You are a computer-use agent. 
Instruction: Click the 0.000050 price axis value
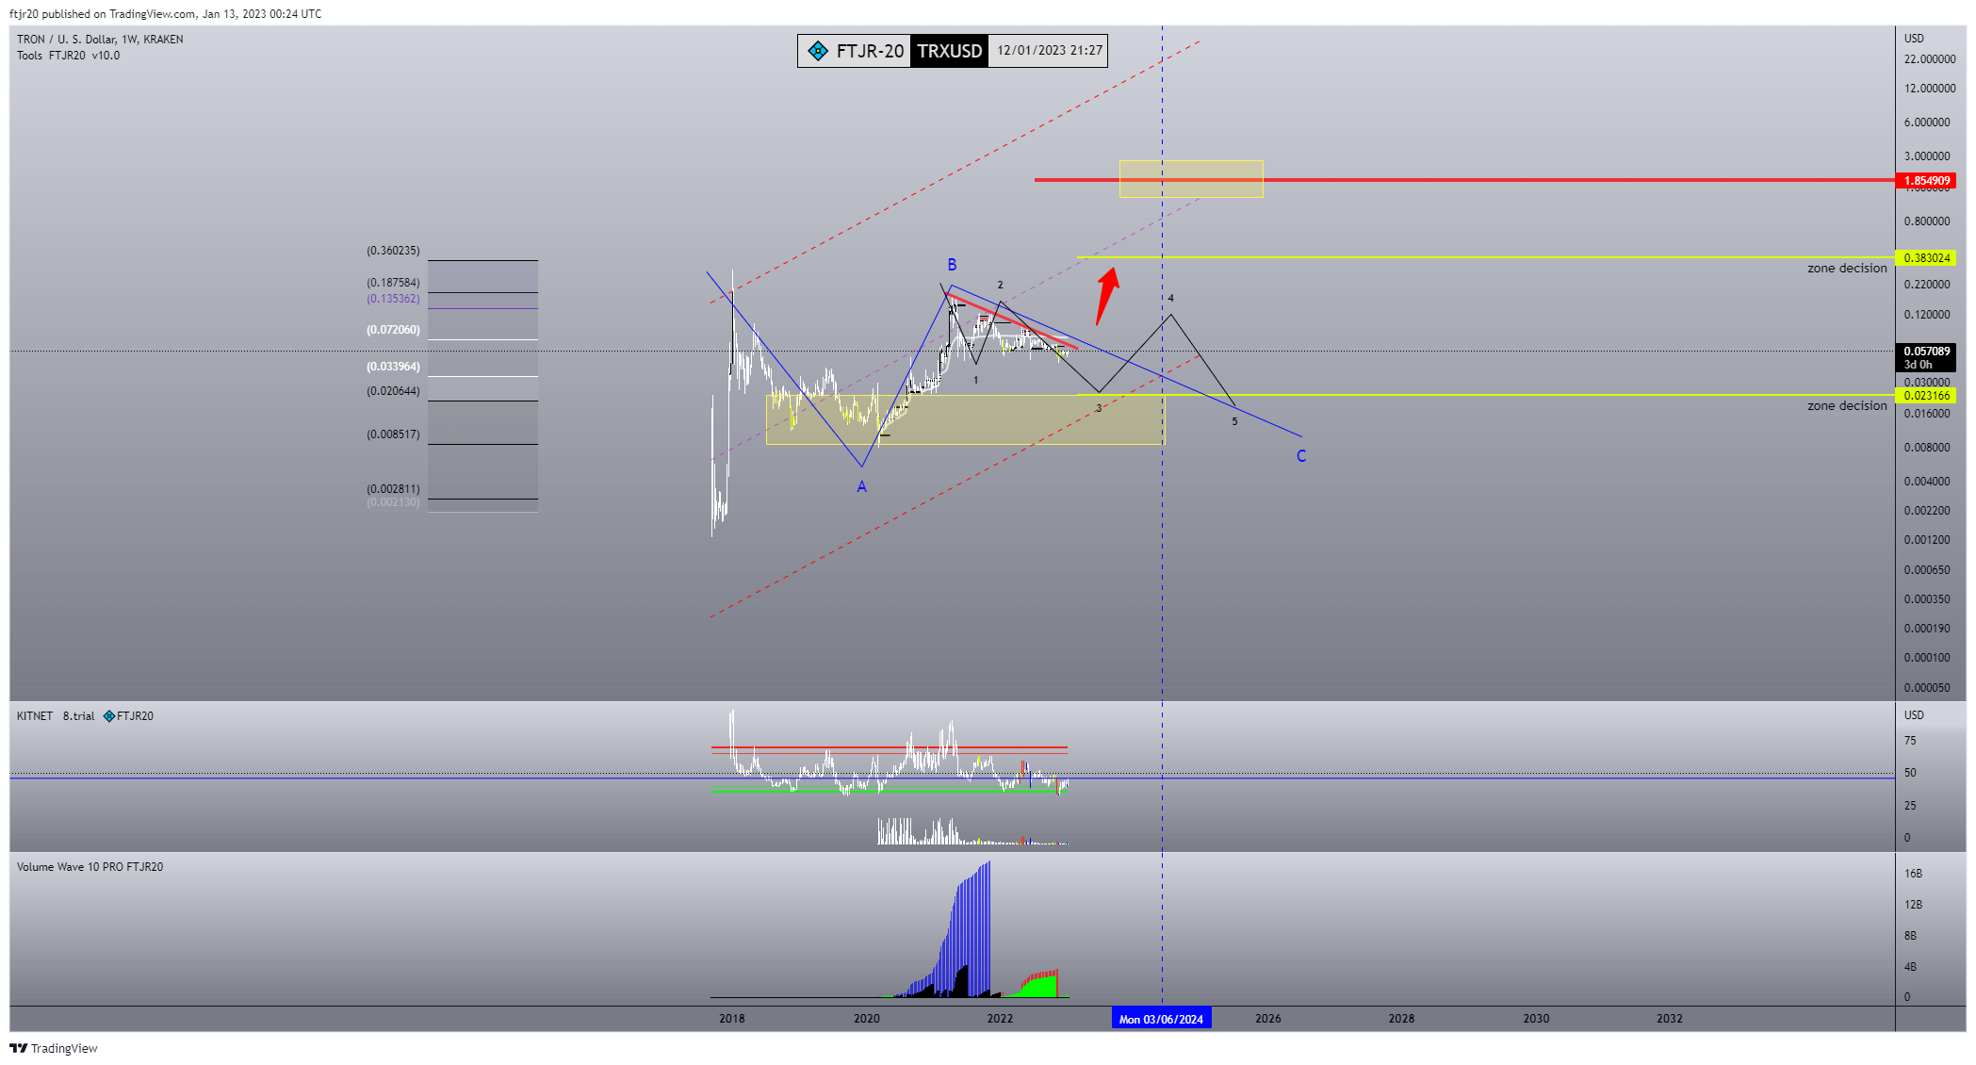[1927, 688]
